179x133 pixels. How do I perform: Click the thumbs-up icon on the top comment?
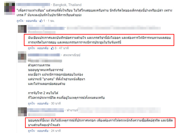(41, 21)
